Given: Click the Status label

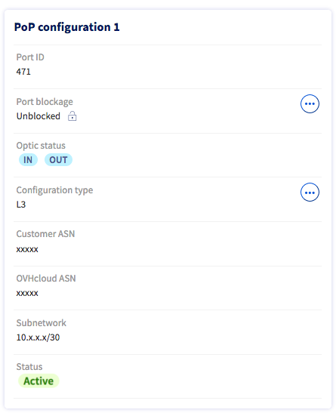Looking at the screenshot, I should tap(29, 367).
